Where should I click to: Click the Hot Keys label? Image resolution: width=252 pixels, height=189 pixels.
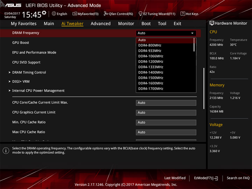[192, 14]
